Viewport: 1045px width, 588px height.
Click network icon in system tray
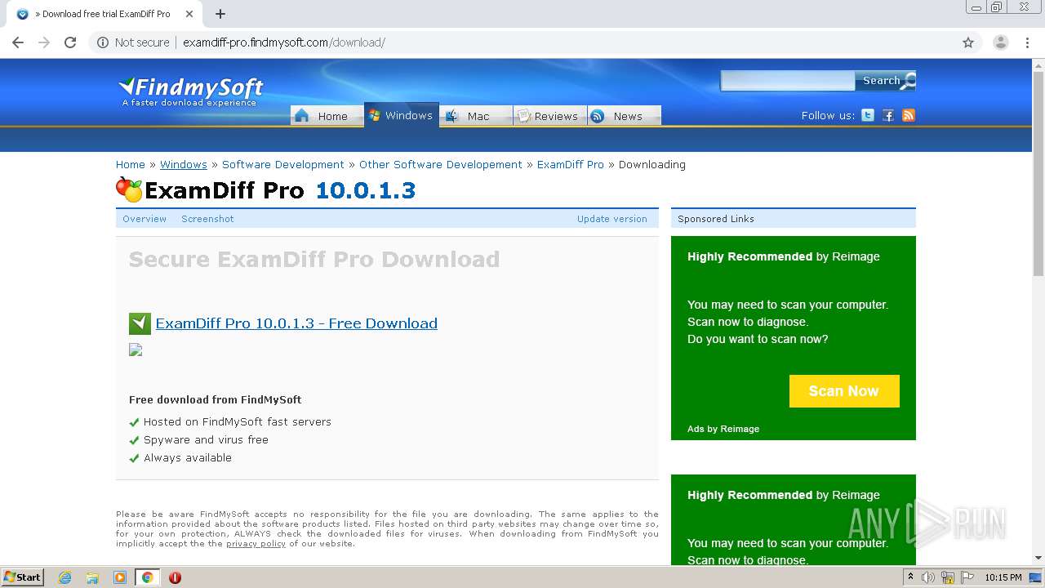click(947, 577)
